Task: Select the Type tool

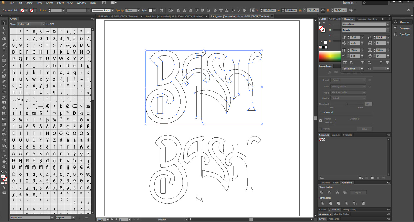Action: (4, 49)
